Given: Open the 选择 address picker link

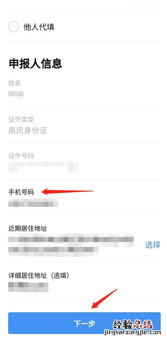Looking at the screenshot, I should 153,245.
